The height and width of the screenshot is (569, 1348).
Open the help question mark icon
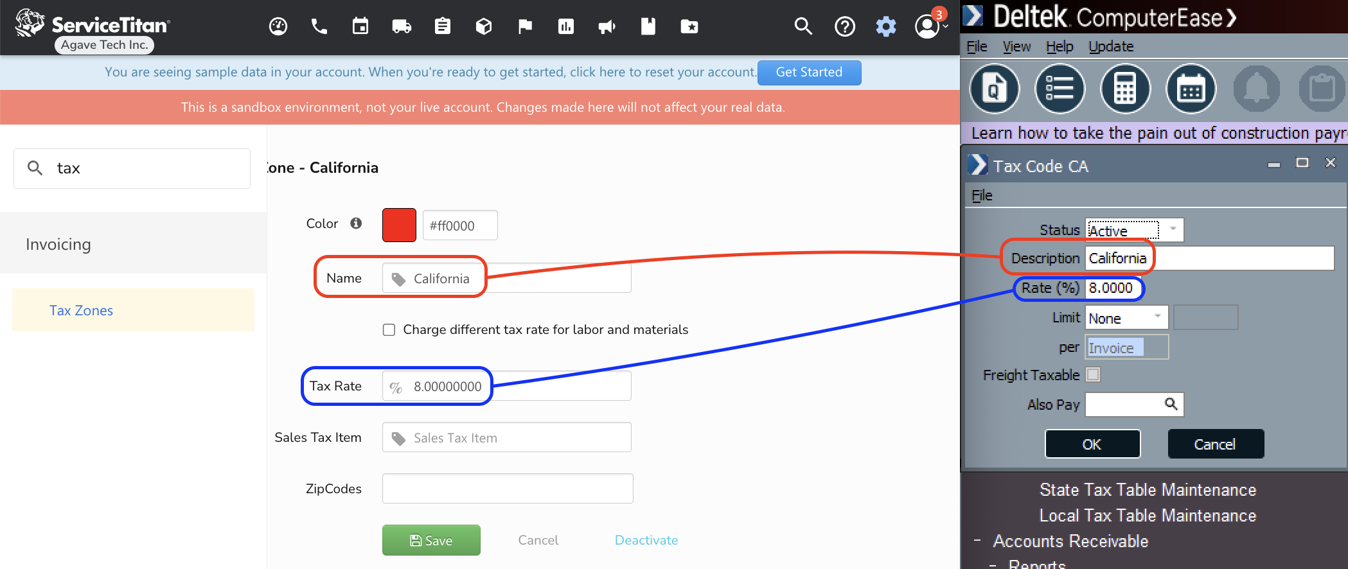click(x=845, y=26)
